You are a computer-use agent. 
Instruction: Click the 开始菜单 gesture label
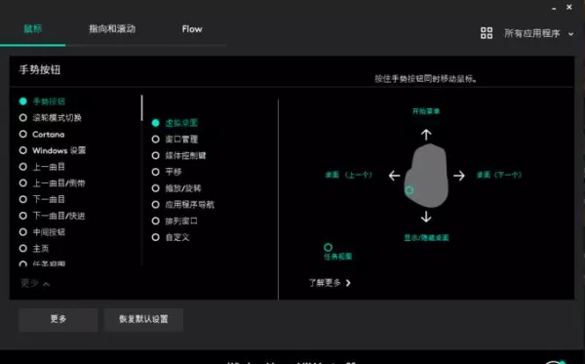[426, 111]
